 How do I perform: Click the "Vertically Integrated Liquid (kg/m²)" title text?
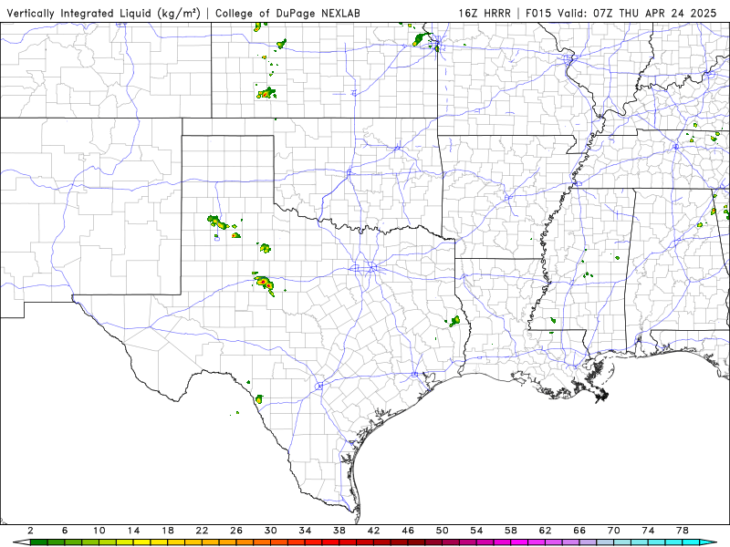(103, 13)
